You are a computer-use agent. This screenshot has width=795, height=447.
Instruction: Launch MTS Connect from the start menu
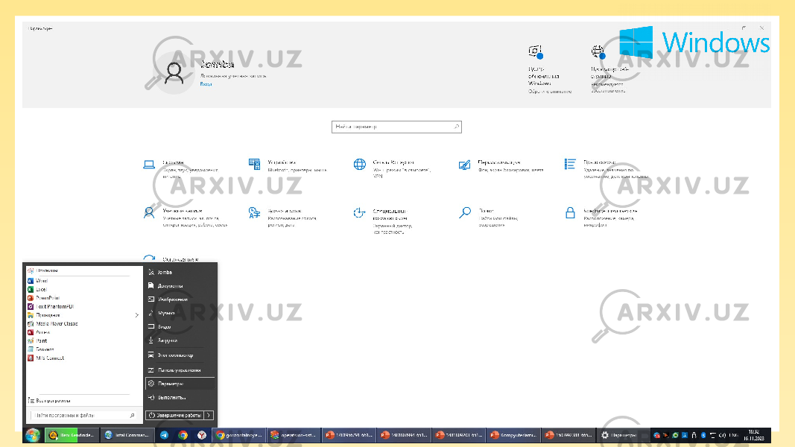tap(45, 358)
